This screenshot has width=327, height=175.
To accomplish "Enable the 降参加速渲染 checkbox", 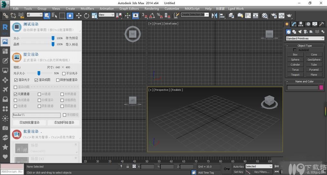I will coord(58,80).
